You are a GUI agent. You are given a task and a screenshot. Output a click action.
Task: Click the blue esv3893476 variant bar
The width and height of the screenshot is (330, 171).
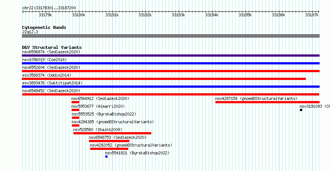[x=171, y=87]
